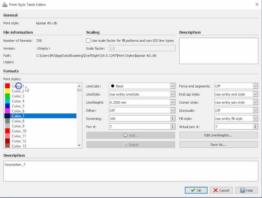This screenshot has height=198, width=262.
Task: Enable scale factor for fill patterns checkbox
Action: [x=88, y=40]
